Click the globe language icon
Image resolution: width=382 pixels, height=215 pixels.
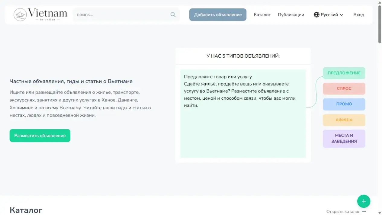(316, 14)
